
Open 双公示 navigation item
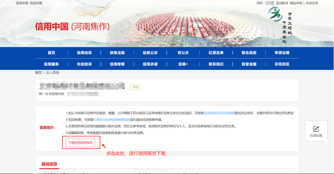coord(183,53)
